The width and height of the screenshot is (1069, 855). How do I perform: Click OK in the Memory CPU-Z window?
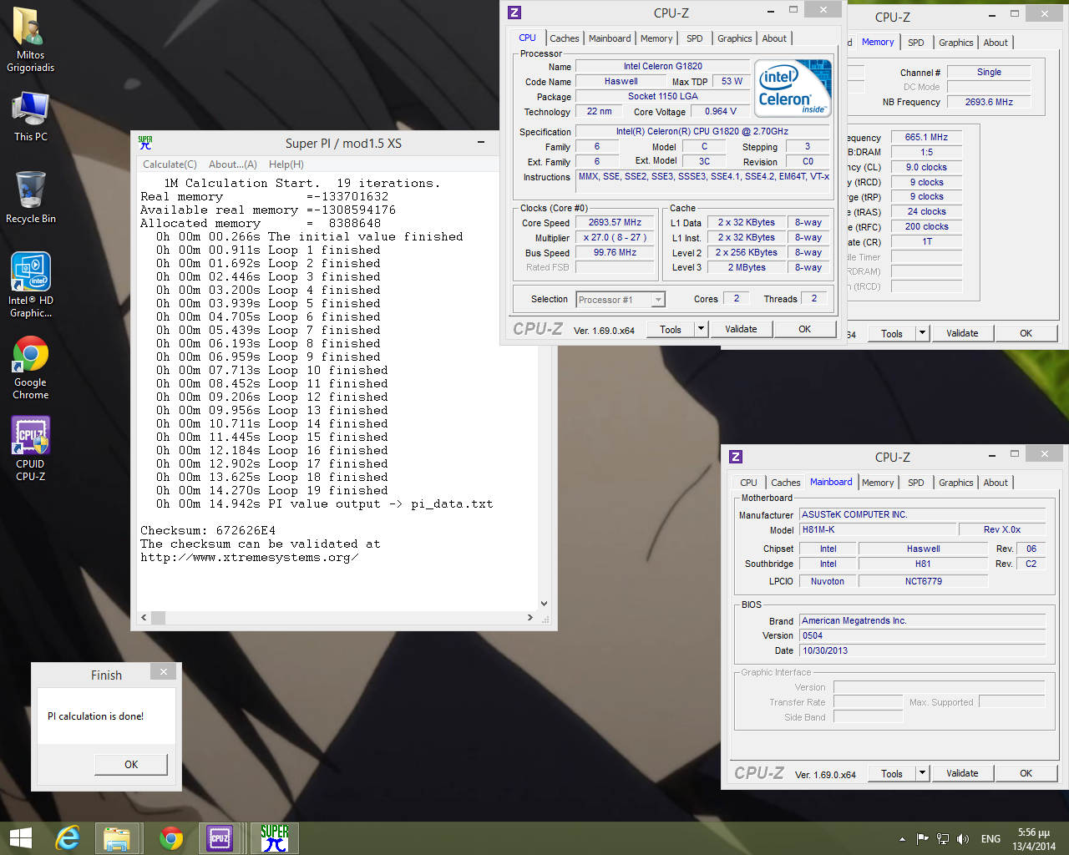1026,334
